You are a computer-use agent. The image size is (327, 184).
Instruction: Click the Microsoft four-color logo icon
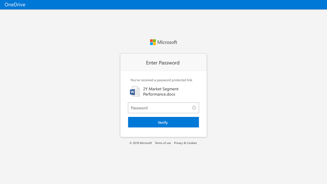coord(153,42)
